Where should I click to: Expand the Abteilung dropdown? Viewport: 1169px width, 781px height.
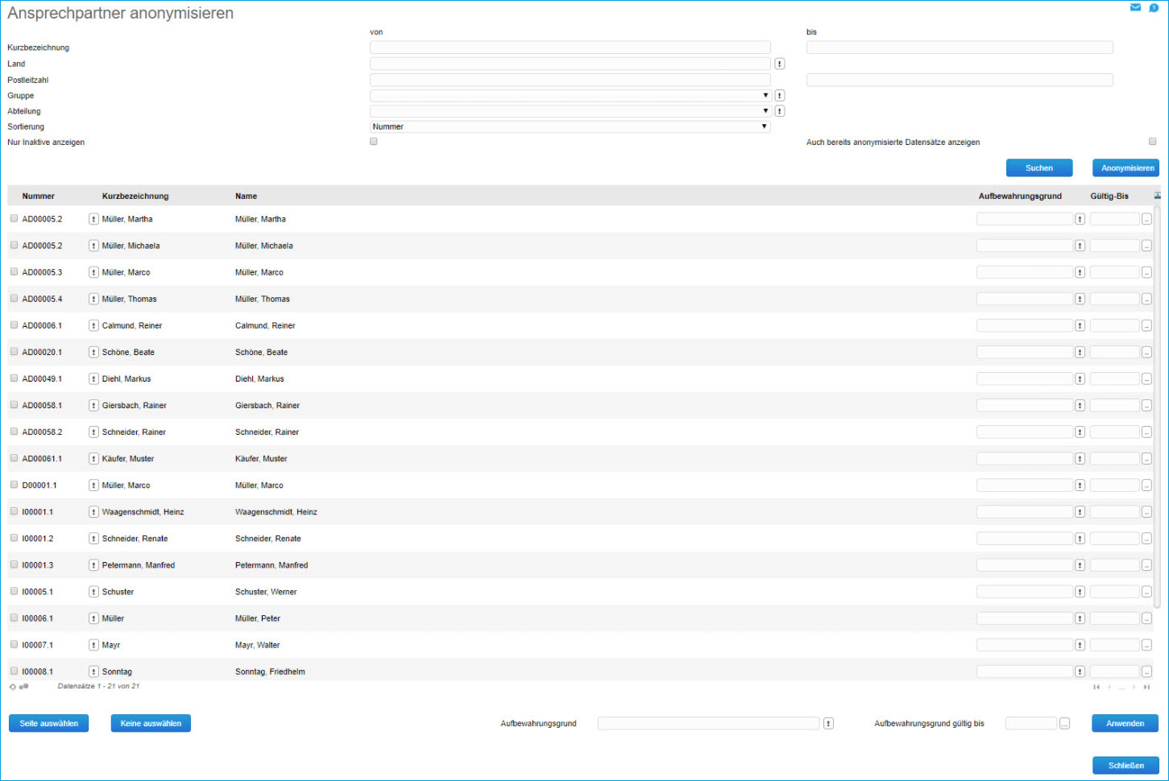[x=570, y=111]
